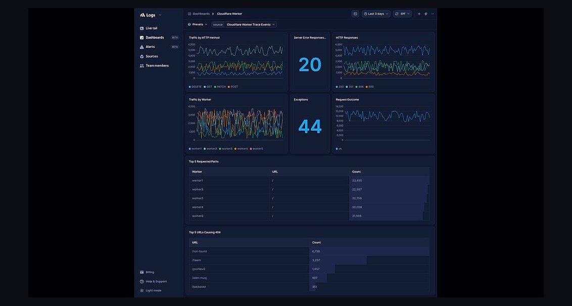Click the worker5 row in Requested Paths table
Viewport: 572px width, 306px height.
tap(309, 189)
